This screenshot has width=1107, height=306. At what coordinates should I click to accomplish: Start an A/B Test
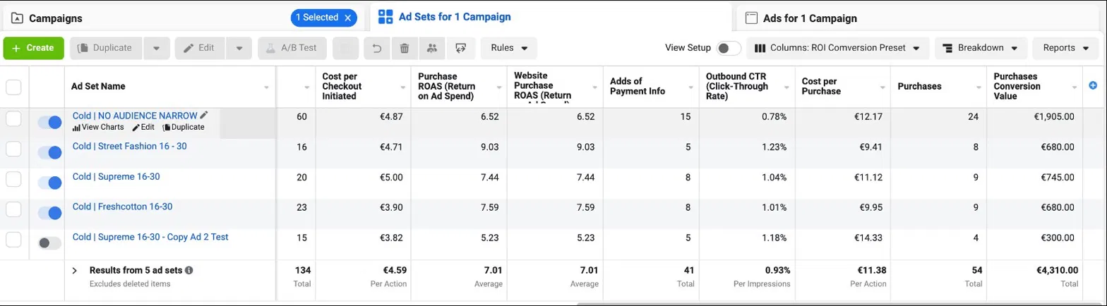[x=292, y=48]
